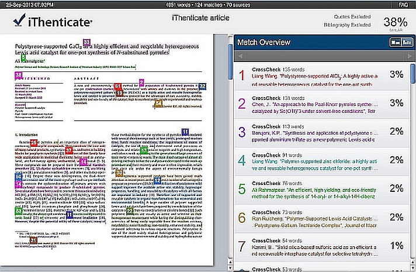Open match 4 Liang Wang zinc chloride source
Image resolution: width=416 pixels, height=272 pixels.
tap(321, 161)
